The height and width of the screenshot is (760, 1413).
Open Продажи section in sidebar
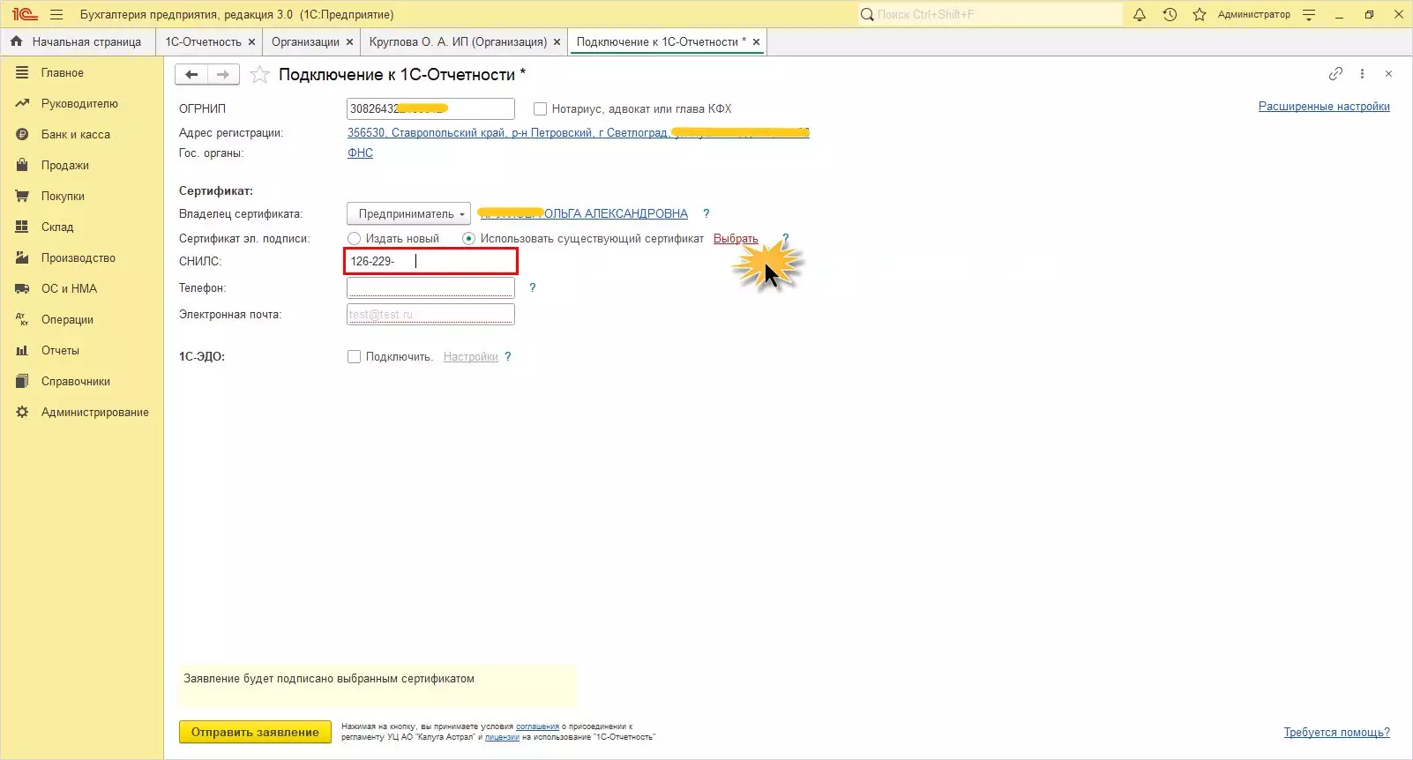point(64,166)
